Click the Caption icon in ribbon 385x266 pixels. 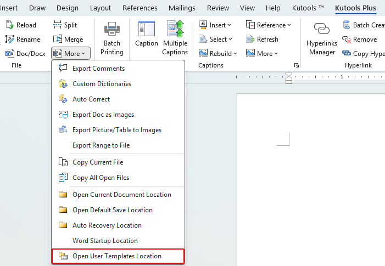146,29
